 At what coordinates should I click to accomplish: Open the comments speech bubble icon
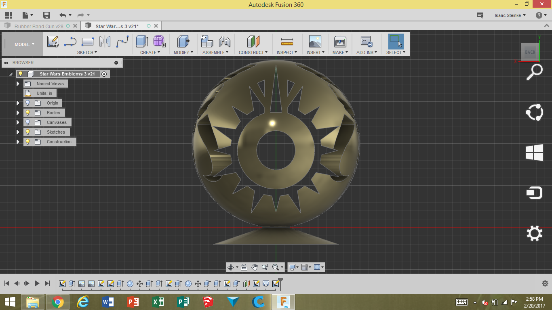tap(480, 15)
